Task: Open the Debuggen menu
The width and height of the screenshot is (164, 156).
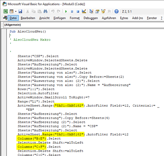Action: [91, 18]
